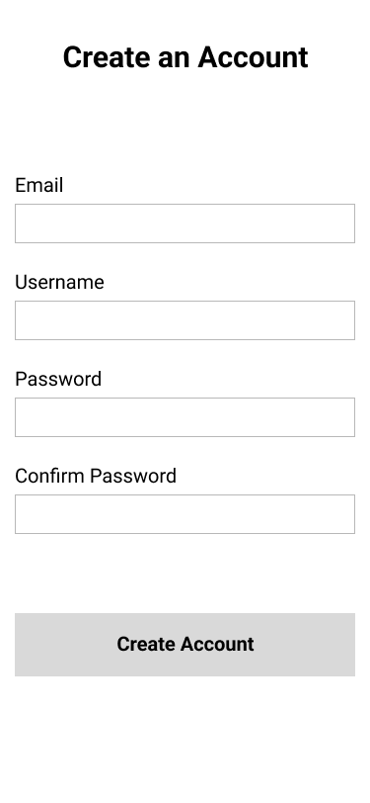
Task: Select the first Password entry field
Action: pos(185,417)
